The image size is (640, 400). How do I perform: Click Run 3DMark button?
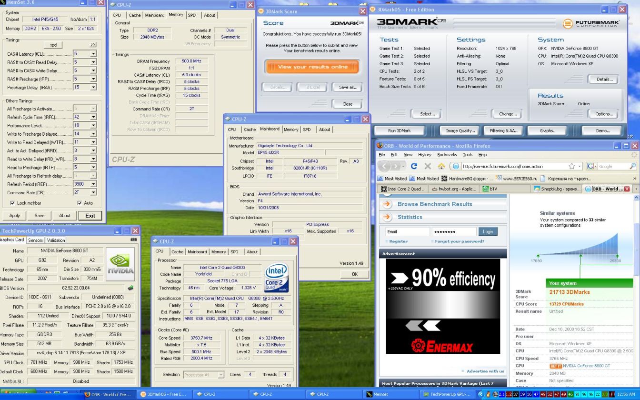[x=399, y=130]
